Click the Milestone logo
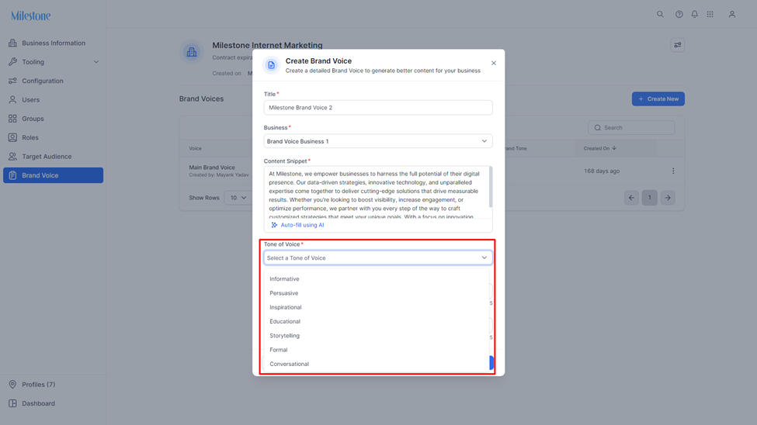 pos(31,16)
